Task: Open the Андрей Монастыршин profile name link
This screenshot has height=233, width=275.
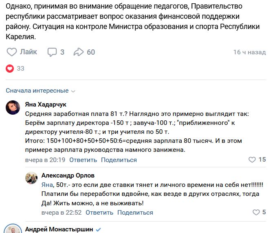Action: click(x=59, y=229)
